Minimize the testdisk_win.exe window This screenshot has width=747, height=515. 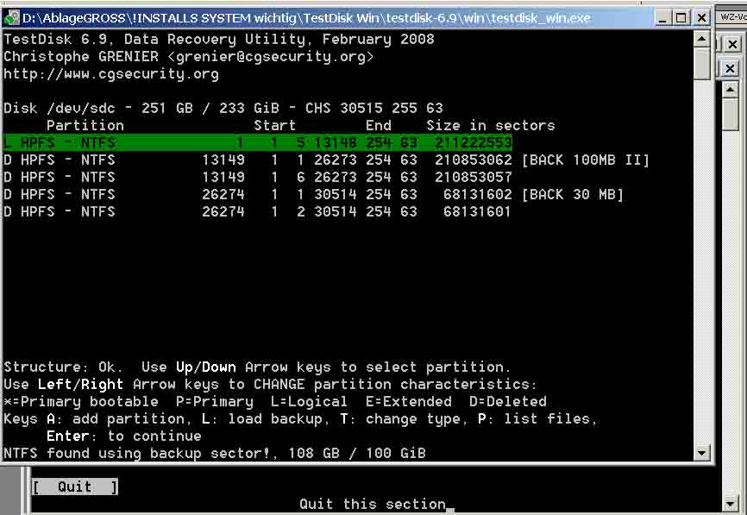point(662,18)
